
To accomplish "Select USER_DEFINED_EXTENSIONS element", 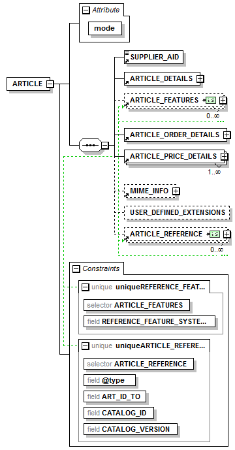I will (x=177, y=213).
